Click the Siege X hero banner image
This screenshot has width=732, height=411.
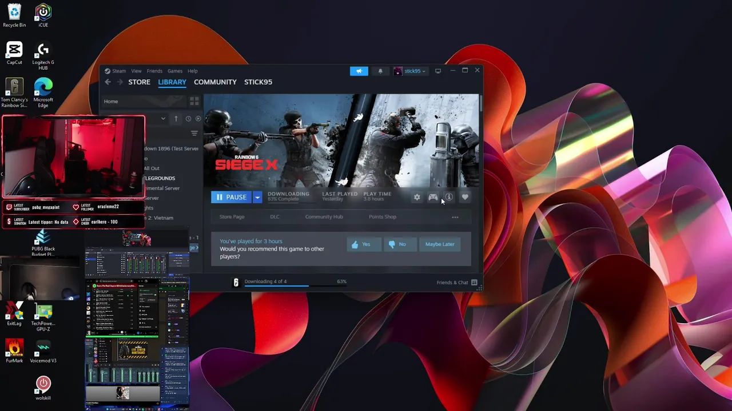click(341, 140)
